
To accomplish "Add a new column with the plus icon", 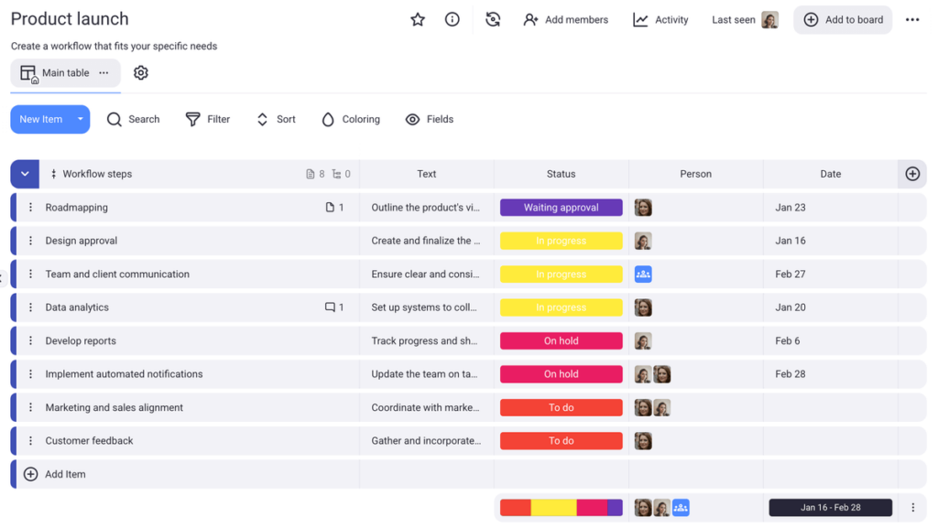I will [912, 173].
